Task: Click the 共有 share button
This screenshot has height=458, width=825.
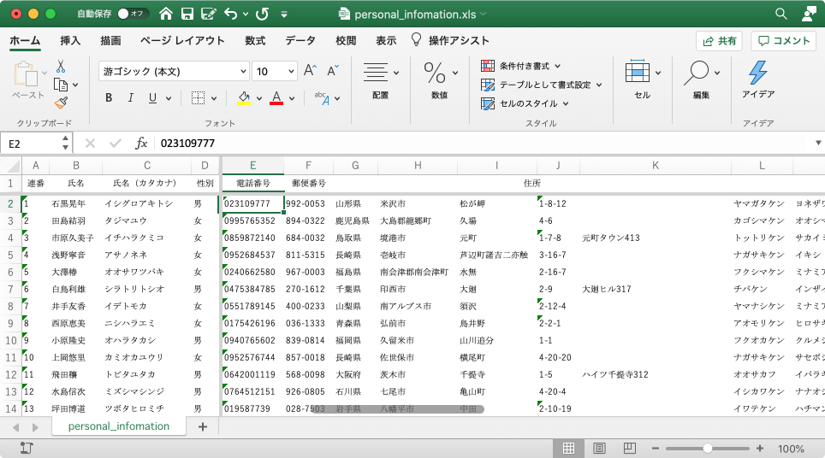Action: coord(719,41)
